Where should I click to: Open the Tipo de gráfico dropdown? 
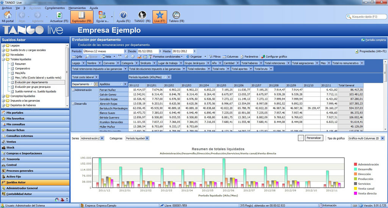point(383,138)
